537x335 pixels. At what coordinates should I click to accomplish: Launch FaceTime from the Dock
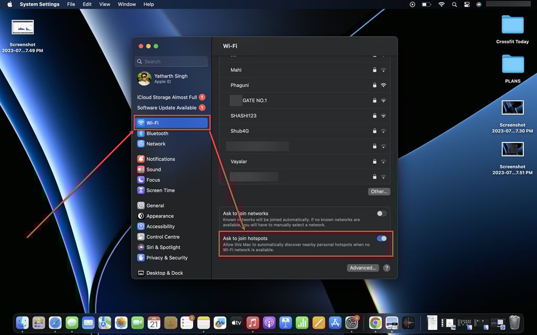(x=138, y=322)
